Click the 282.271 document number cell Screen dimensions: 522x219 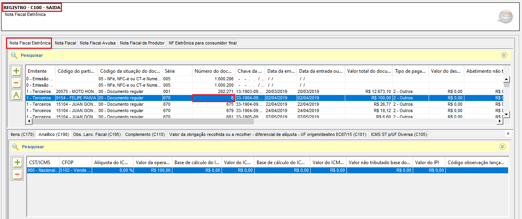[x=214, y=91]
